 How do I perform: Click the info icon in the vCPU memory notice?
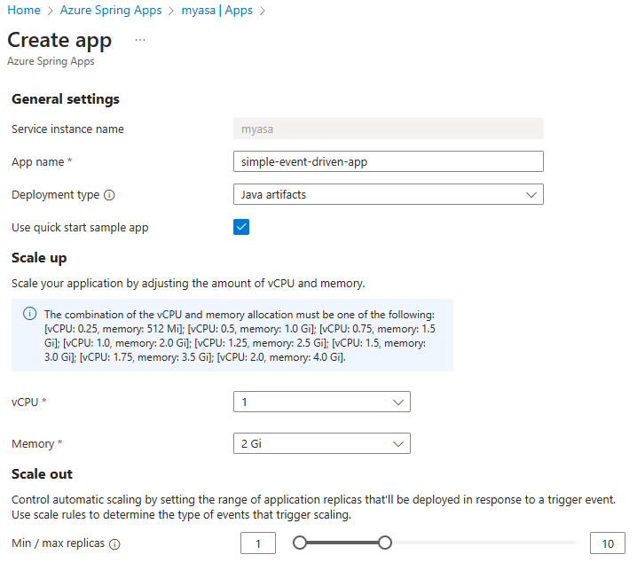click(29, 315)
